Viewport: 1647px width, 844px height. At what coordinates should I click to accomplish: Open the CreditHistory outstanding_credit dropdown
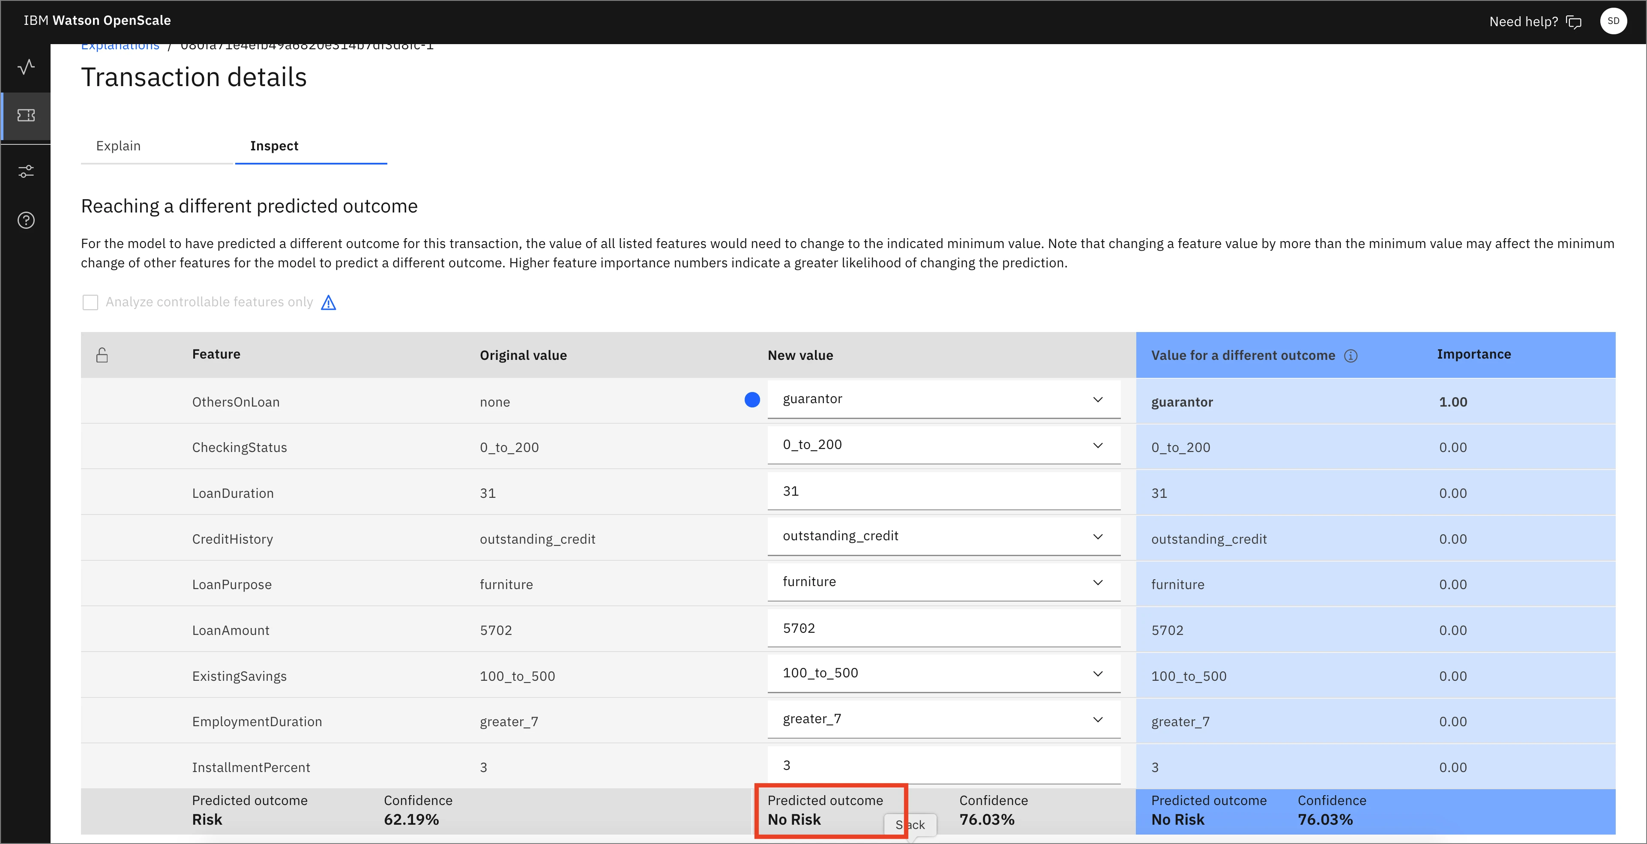944,536
